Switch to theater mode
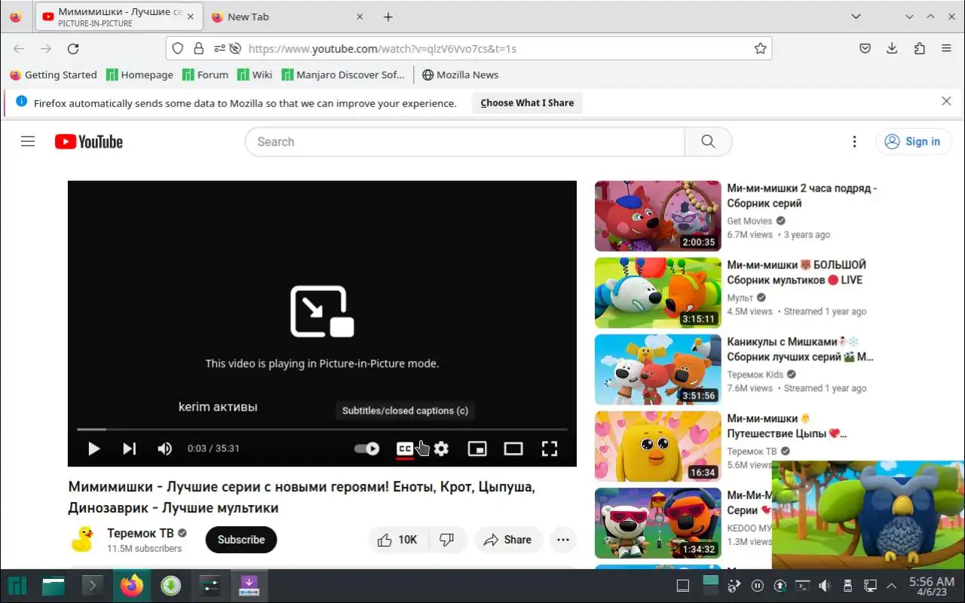This screenshot has height=603, width=965. (x=513, y=448)
